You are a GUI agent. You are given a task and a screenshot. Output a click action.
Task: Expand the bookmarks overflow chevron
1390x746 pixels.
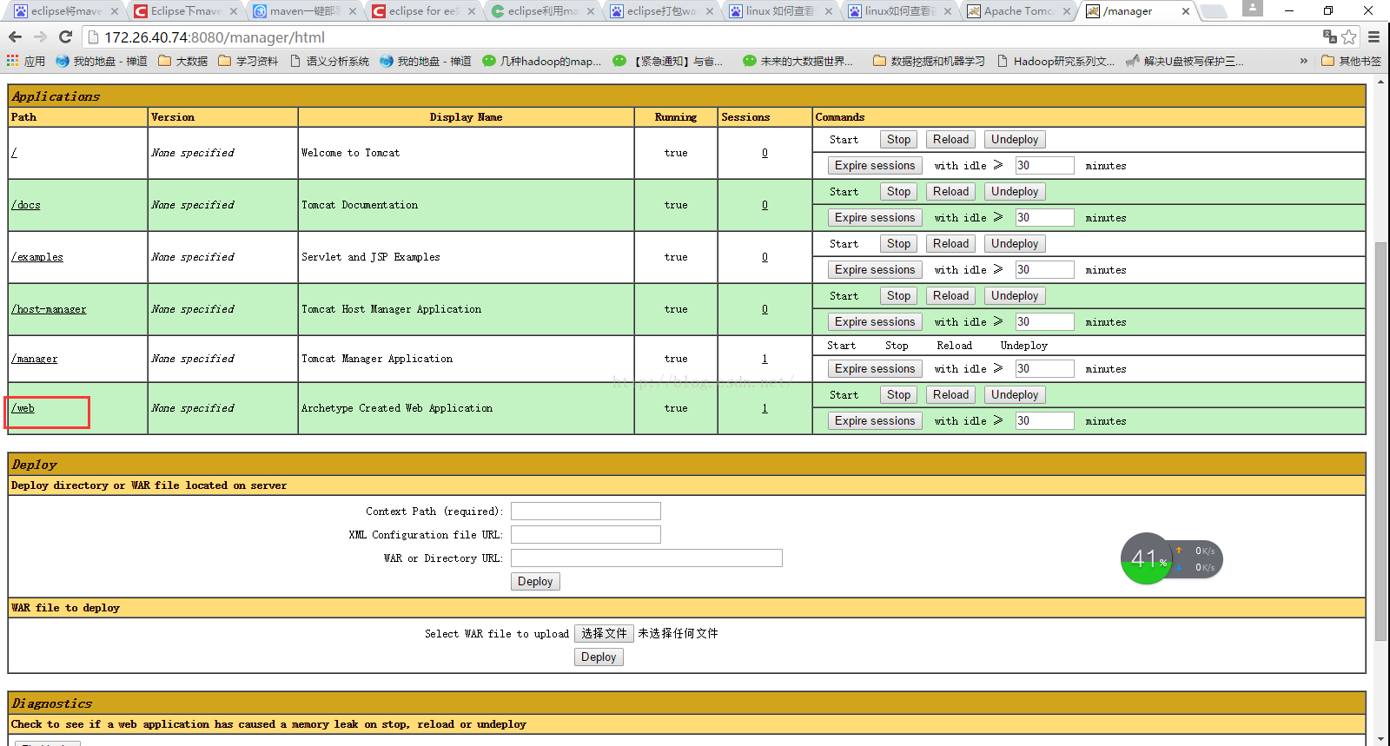[x=1303, y=61]
